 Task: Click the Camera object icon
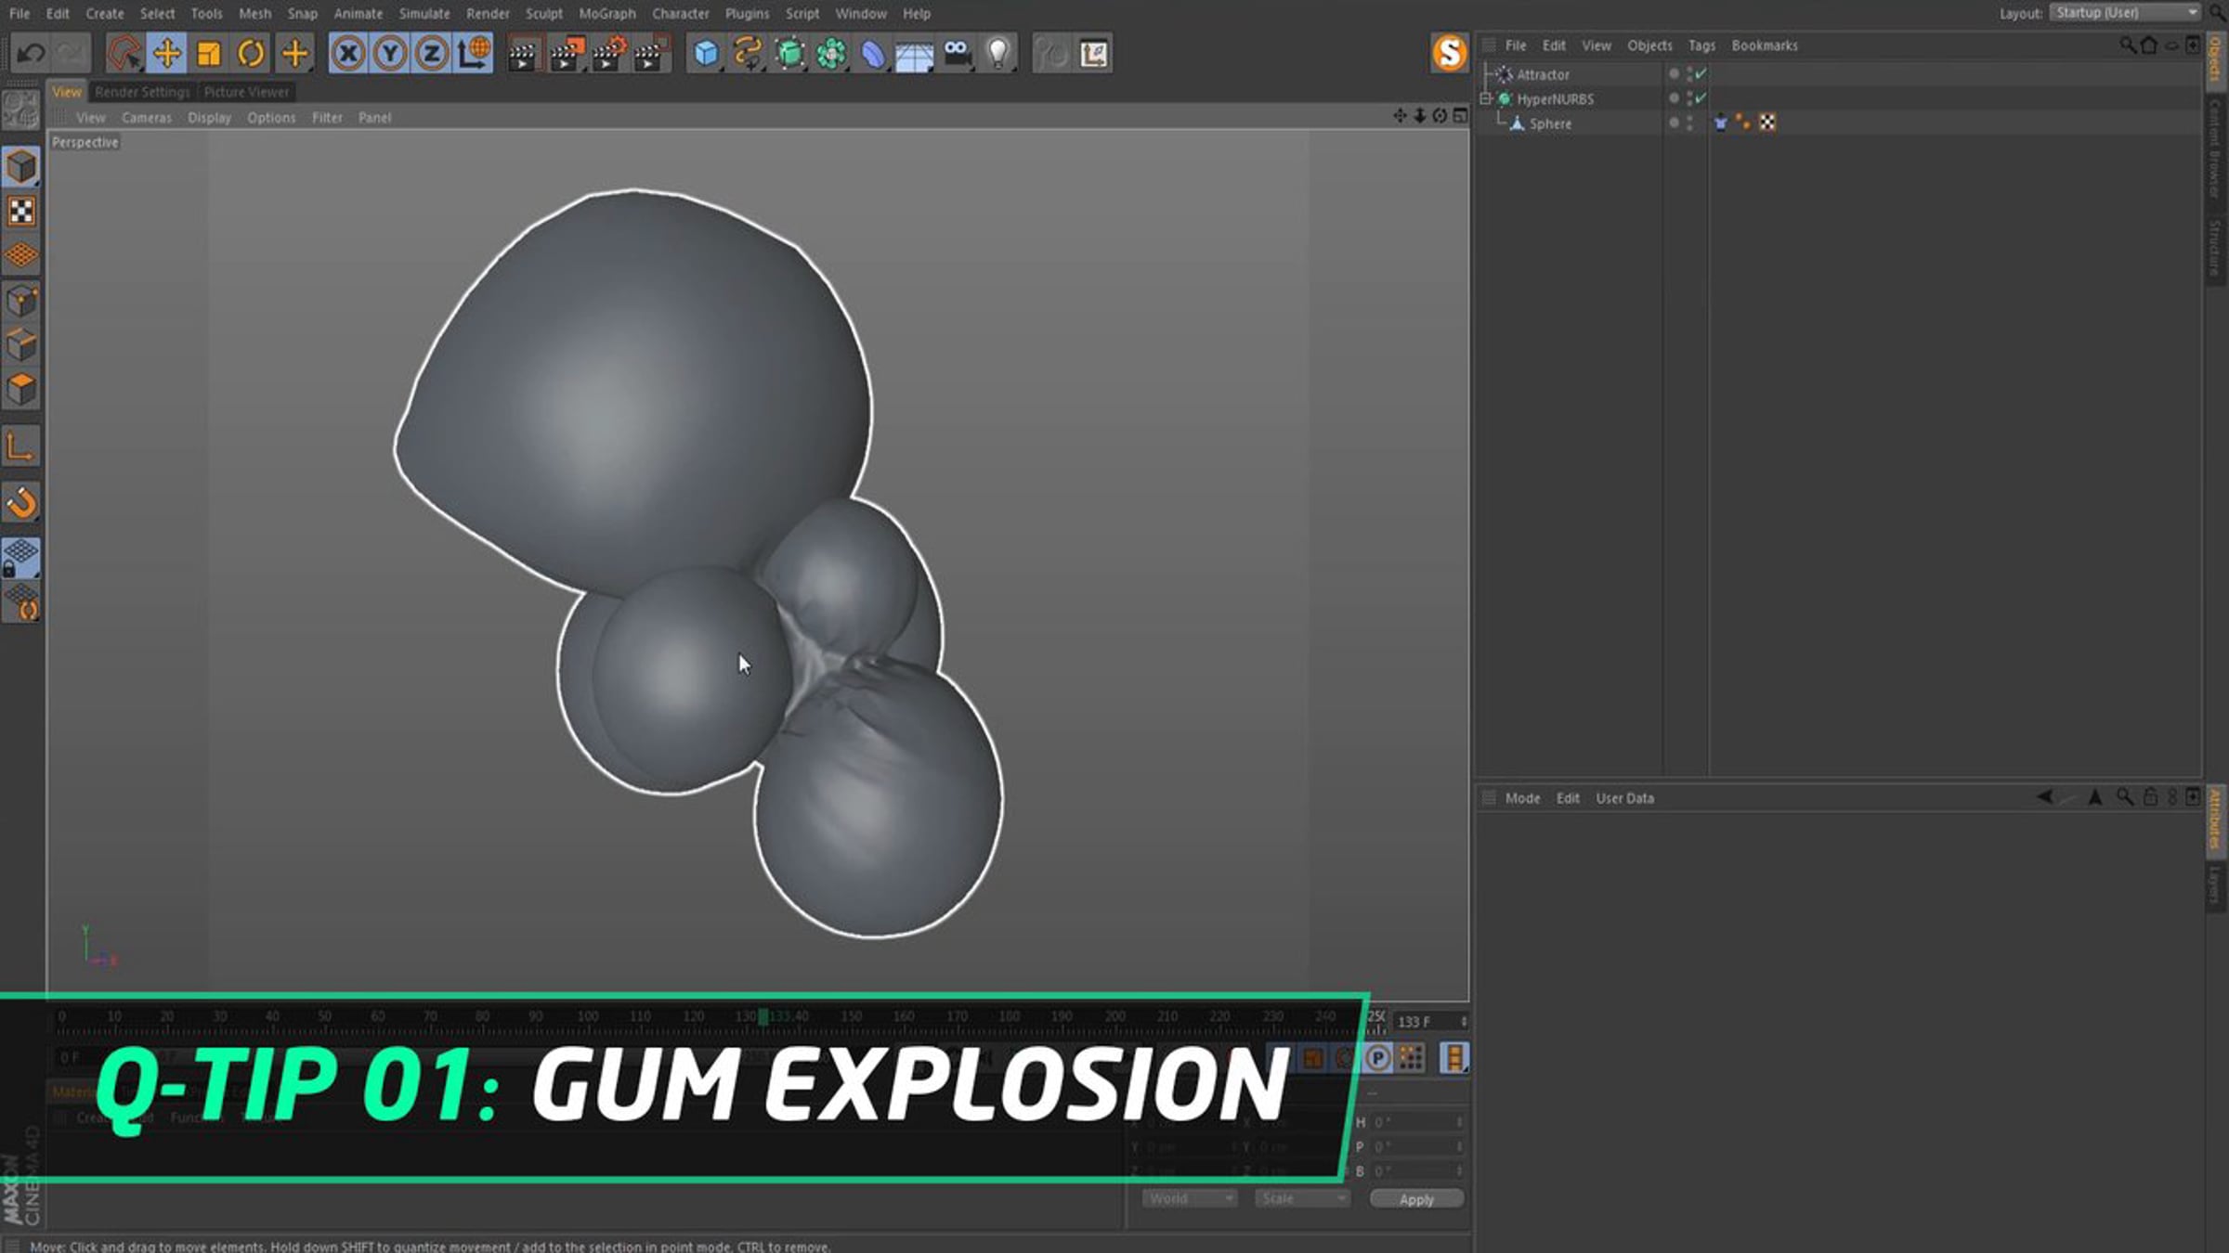(x=957, y=54)
